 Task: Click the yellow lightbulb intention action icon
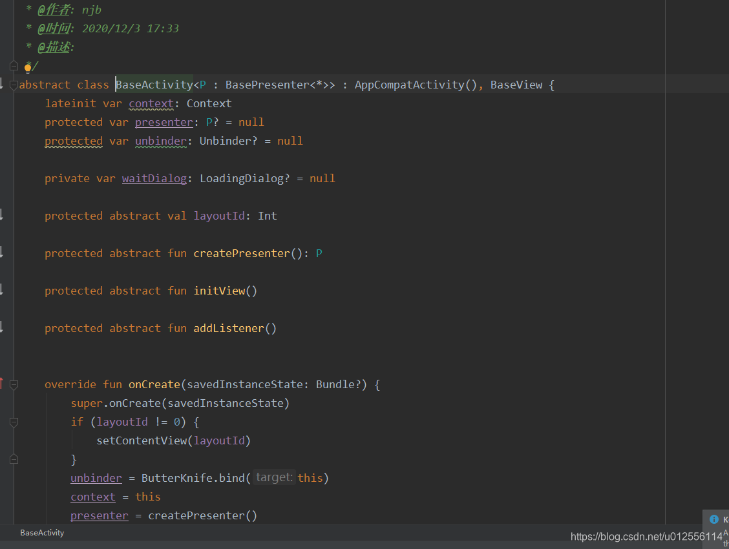coord(28,67)
